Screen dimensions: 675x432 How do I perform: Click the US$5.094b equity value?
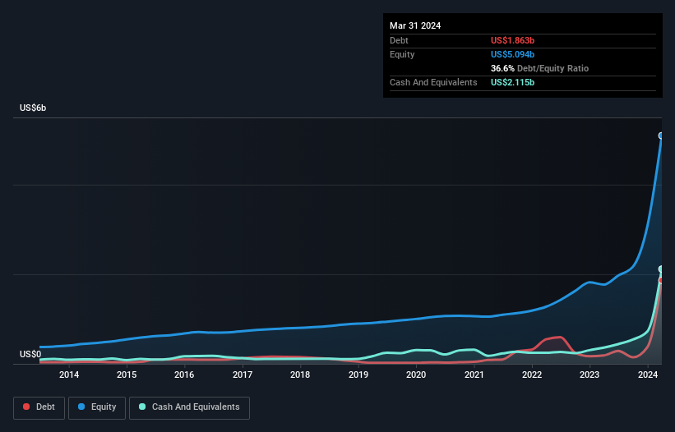[x=512, y=54]
